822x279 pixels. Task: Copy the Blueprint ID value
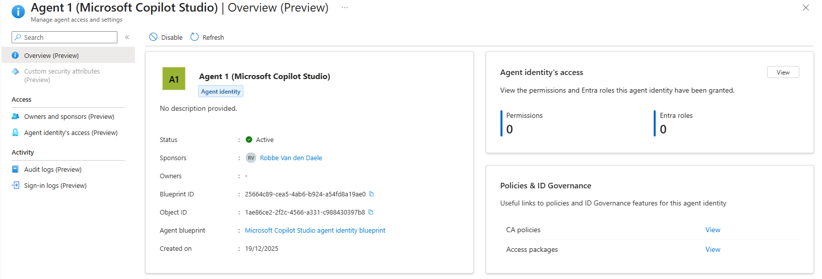(x=371, y=194)
